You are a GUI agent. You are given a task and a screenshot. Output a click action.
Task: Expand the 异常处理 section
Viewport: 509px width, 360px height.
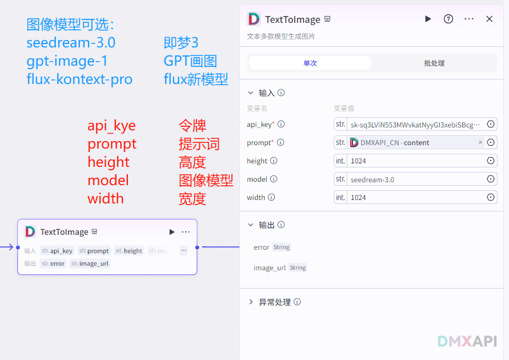tap(250, 302)
